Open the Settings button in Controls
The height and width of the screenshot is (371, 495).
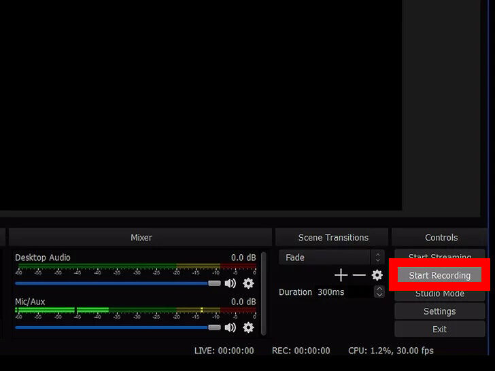click(439, 311)
